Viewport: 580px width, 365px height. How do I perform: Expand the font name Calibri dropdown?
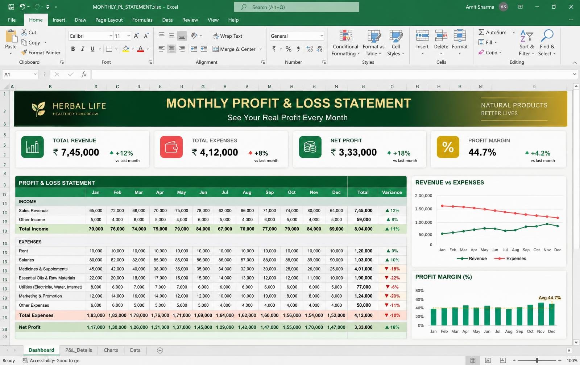coord(111,36)
